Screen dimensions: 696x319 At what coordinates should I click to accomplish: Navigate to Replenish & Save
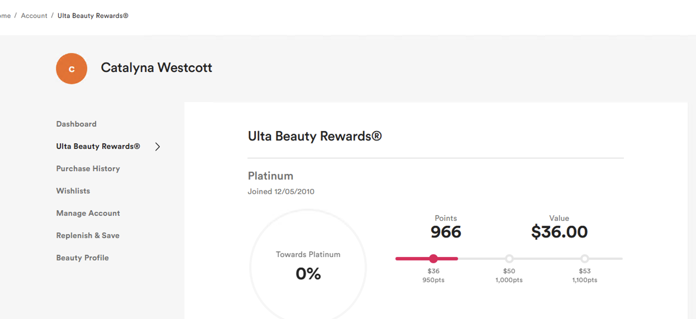(88, 236)
